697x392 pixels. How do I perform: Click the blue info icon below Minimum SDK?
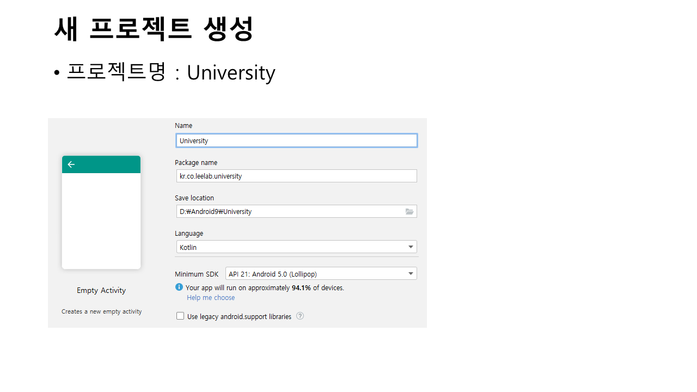(179, 287)
